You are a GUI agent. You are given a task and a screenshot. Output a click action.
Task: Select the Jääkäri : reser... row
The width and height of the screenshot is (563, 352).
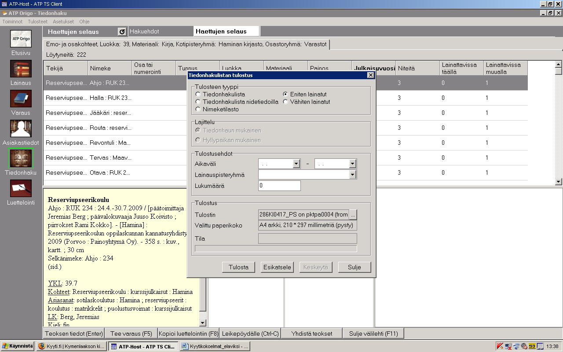[285, 113]
